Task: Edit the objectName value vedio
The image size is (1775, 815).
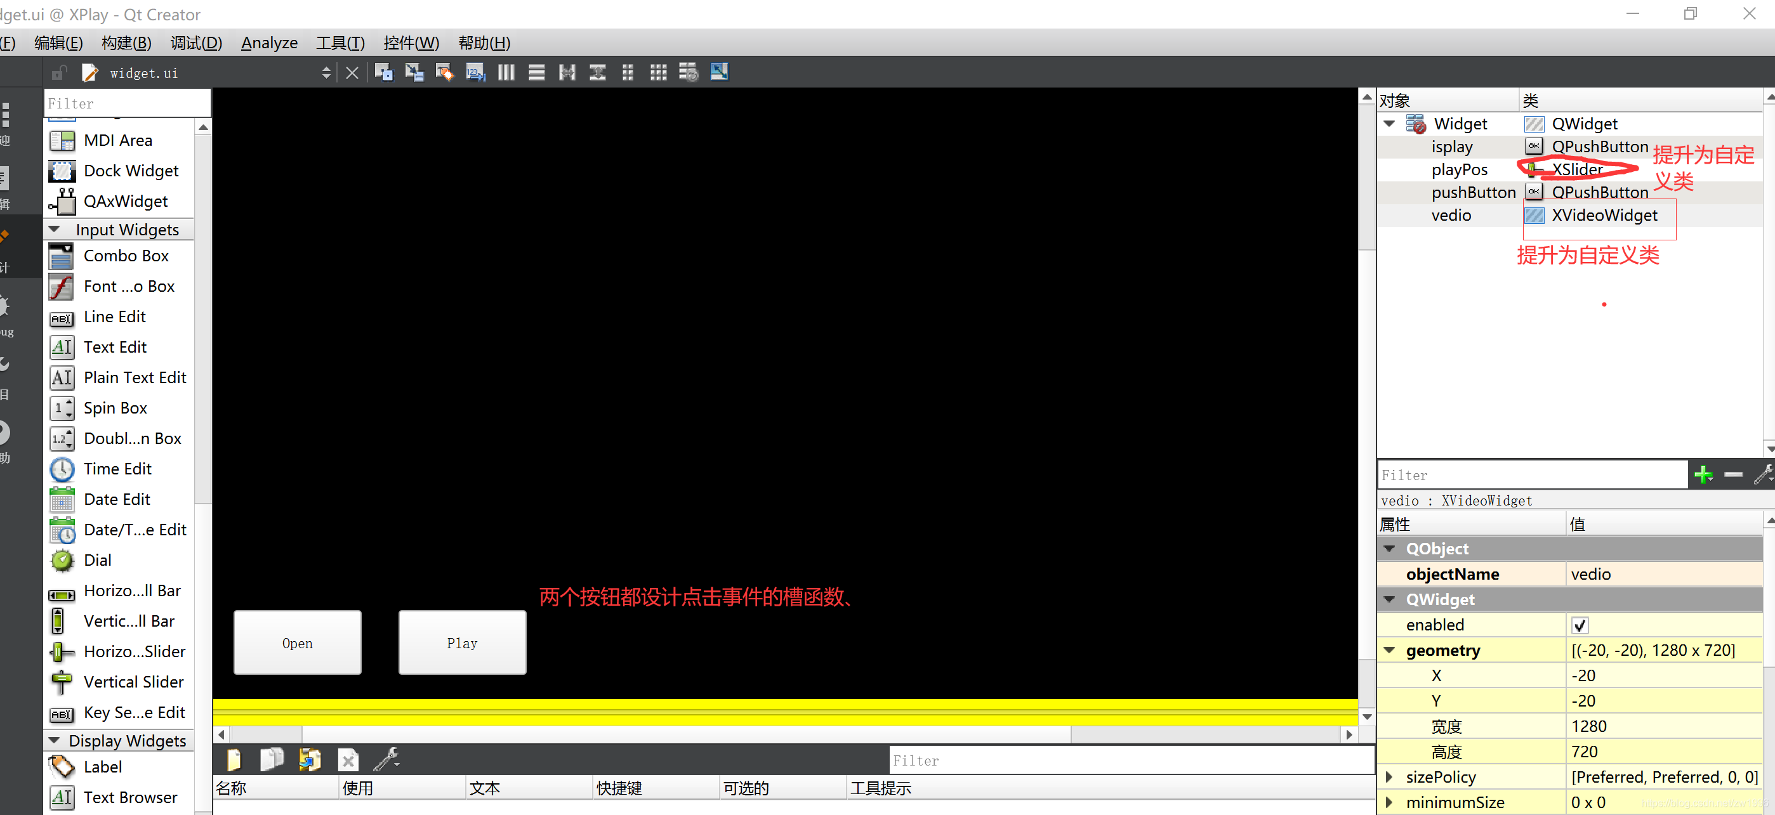Action: click(x=1663, y=575)
